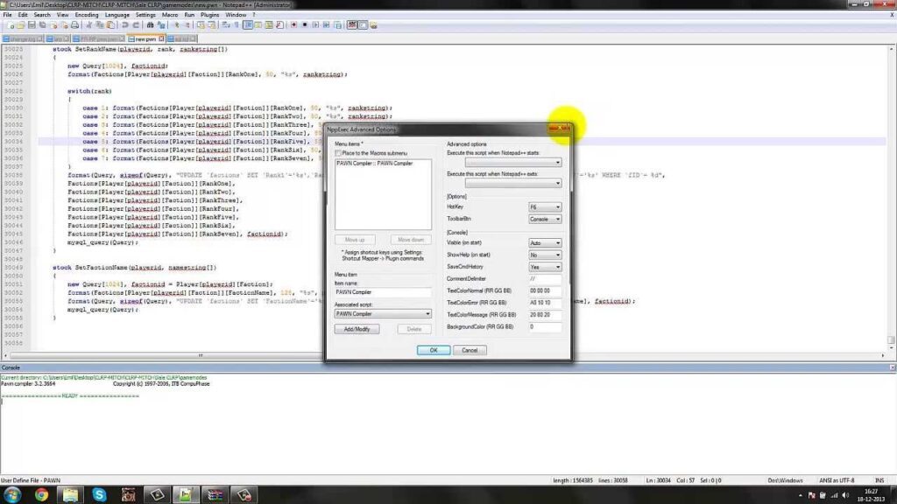Click the Windows Start orb
Image resolution: width=897 pixels, height=504 pixels.
pos(12,494)
